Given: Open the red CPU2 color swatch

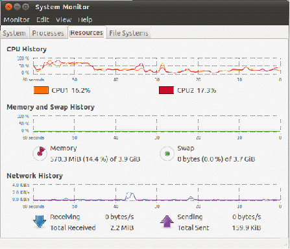Looking at the screenshot, I should (166, 90).
